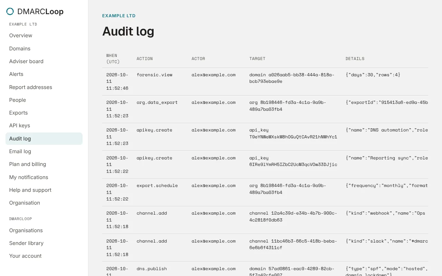Select the active Audit log item
442x276 pixels.
point(44,139)
